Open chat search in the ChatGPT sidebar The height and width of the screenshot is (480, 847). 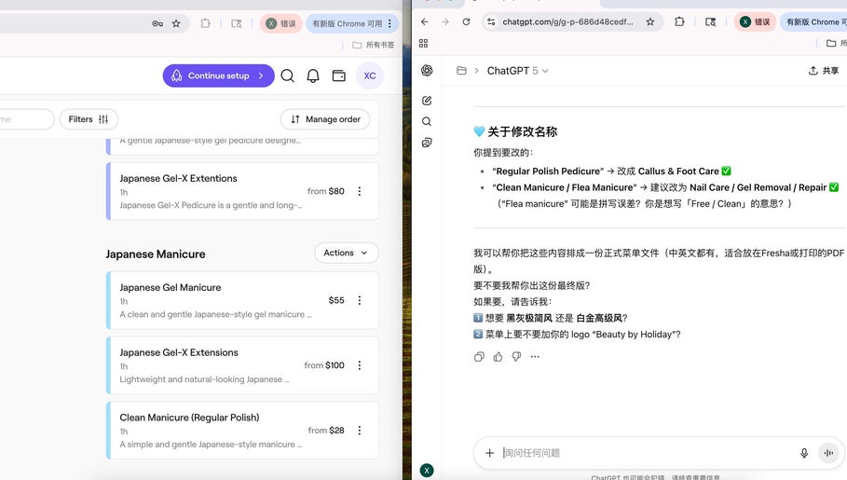click(x=427, y=121)
